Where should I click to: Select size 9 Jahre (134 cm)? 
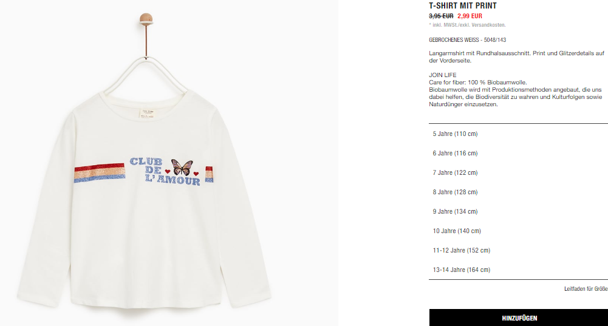pos(518,211)
